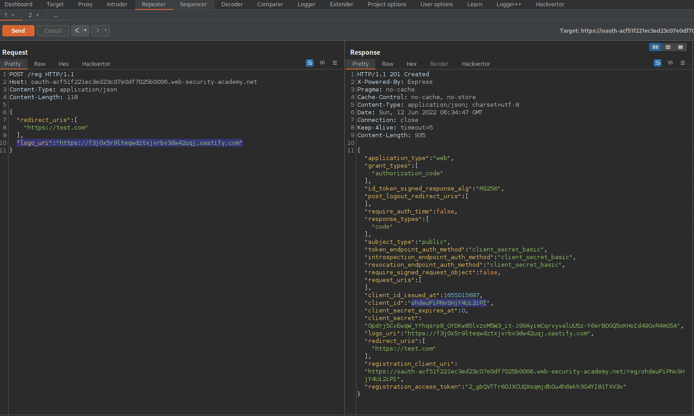Click the logo_uri line in response body
694x416 pixels.
click(x=479, y=334)
